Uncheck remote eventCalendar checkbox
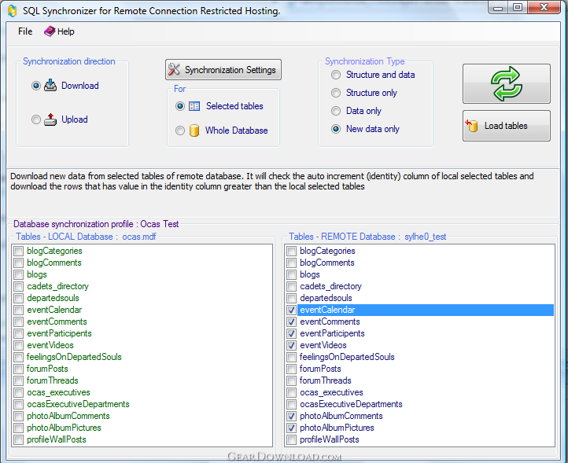 click(x=291, y=310)
